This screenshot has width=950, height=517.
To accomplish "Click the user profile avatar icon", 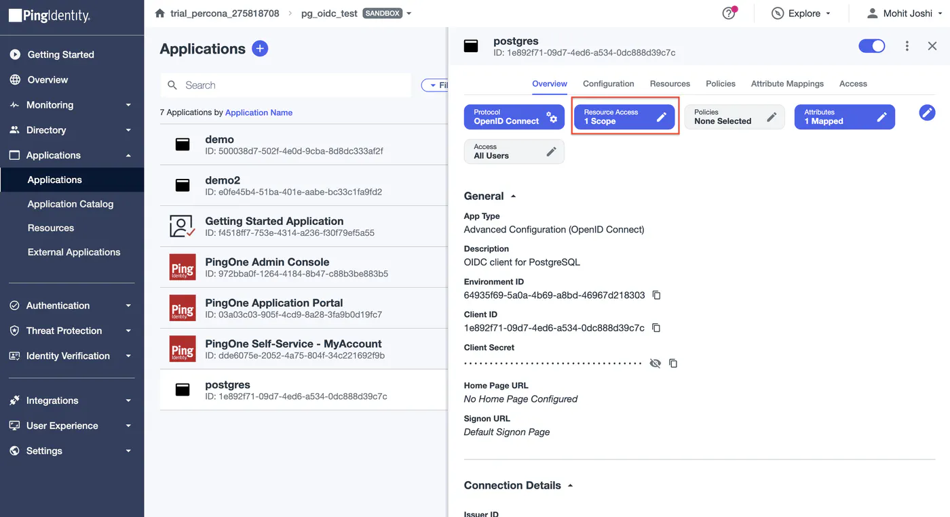I will [873, 14].
